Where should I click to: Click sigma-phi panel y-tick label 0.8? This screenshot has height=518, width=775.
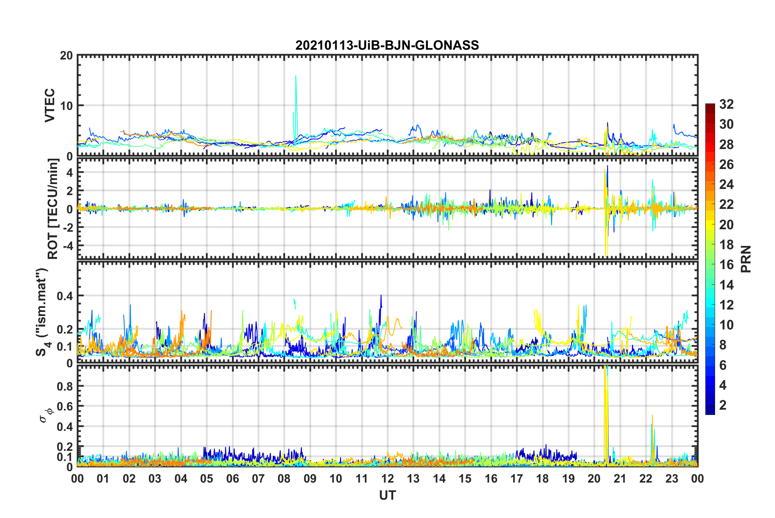pyautogui.click(x=65, y=386)
